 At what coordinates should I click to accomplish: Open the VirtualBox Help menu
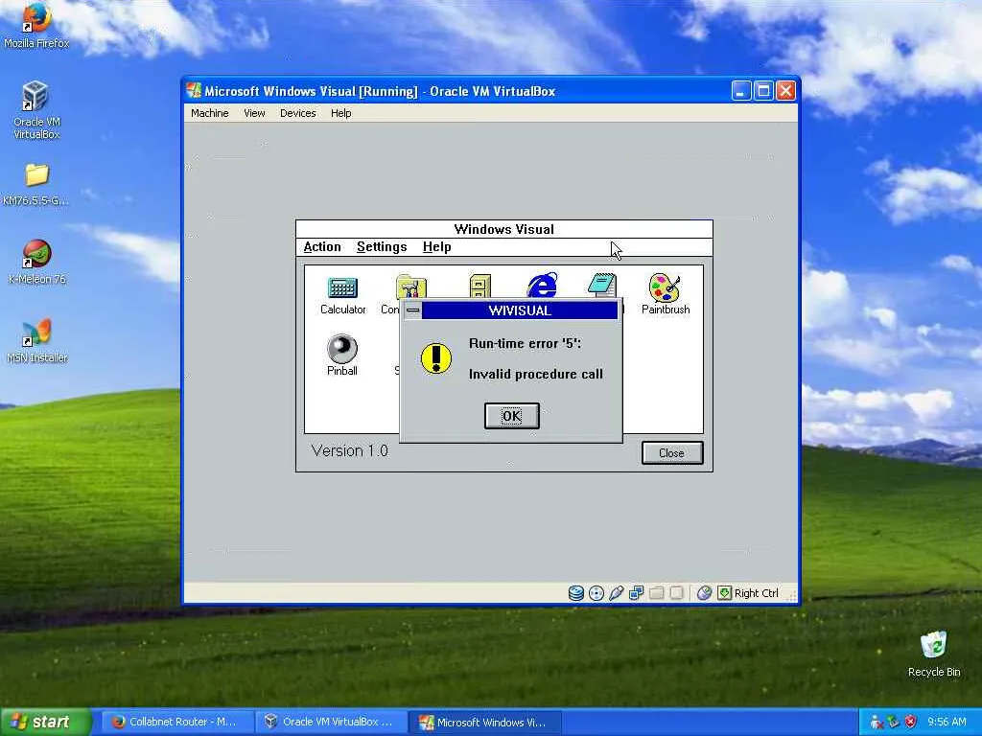tap(340, 113)
